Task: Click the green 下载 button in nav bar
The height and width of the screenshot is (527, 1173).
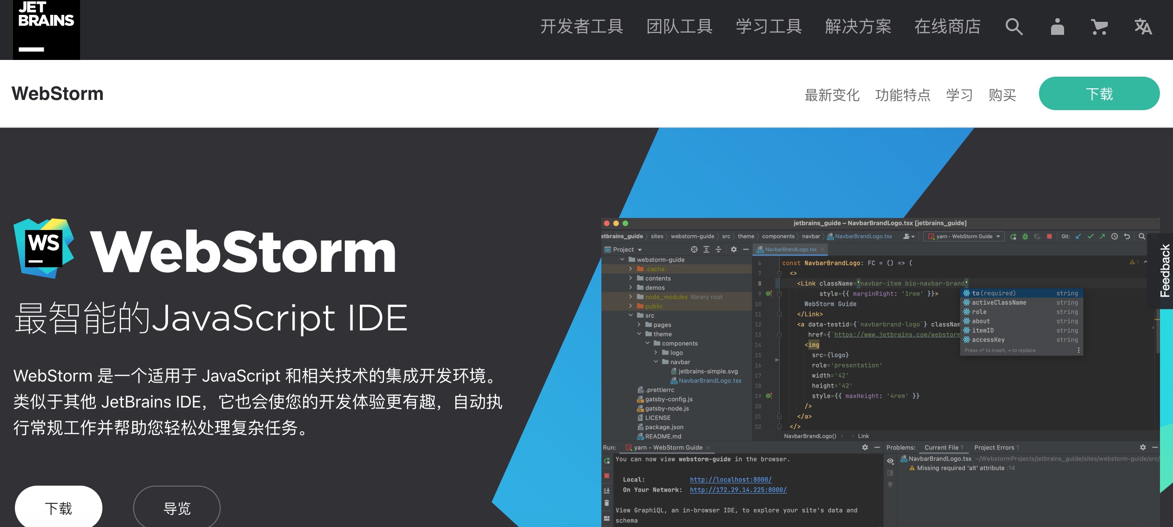Action: click(x=1099, y=94)
